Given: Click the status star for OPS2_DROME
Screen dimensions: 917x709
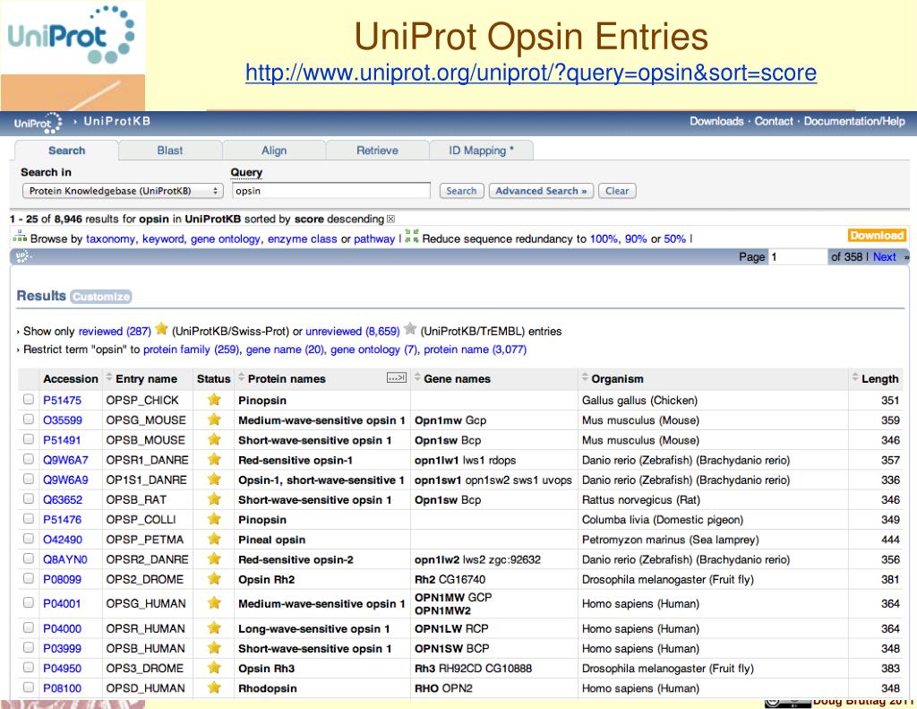Looking at the screenshot, I should (x=214, y=579).
